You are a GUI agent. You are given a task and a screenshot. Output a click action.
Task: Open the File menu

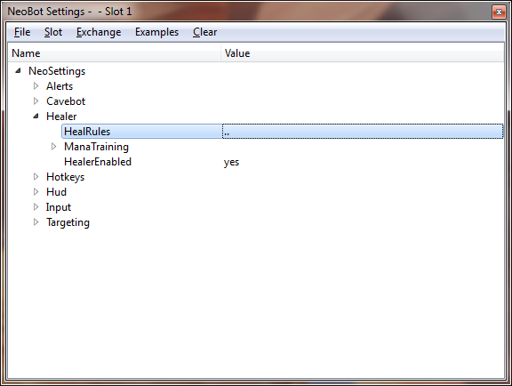coord(22,32)
